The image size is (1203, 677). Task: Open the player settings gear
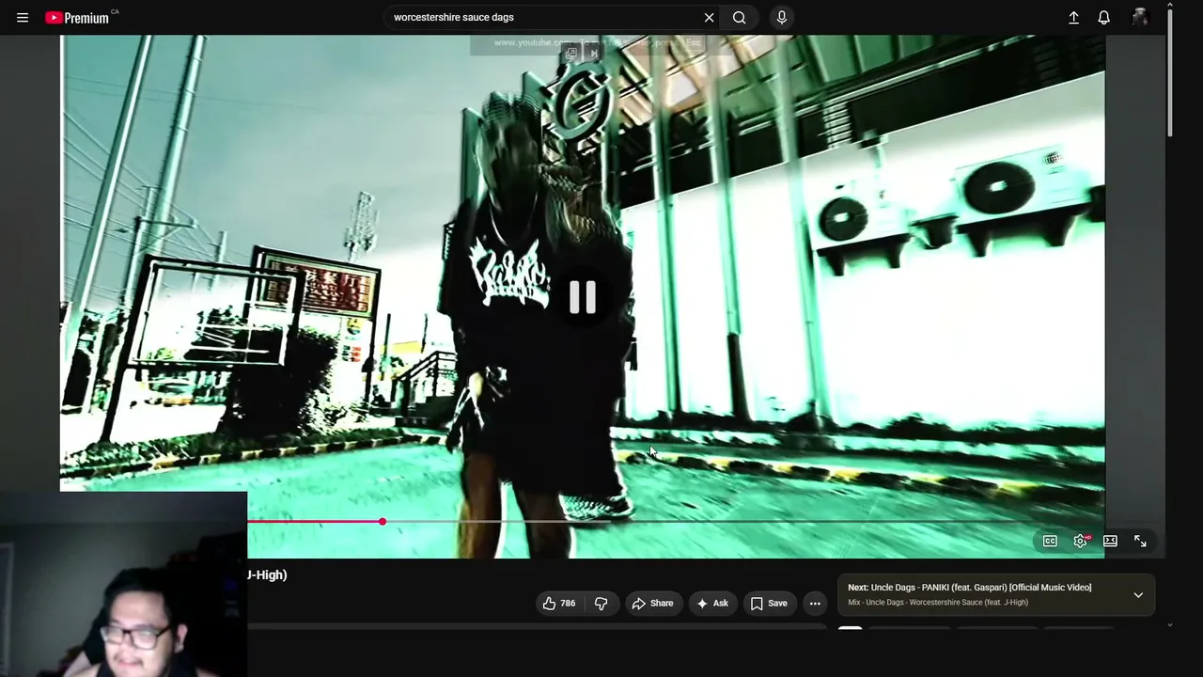pyautogui.click(x=1081, y=542)
